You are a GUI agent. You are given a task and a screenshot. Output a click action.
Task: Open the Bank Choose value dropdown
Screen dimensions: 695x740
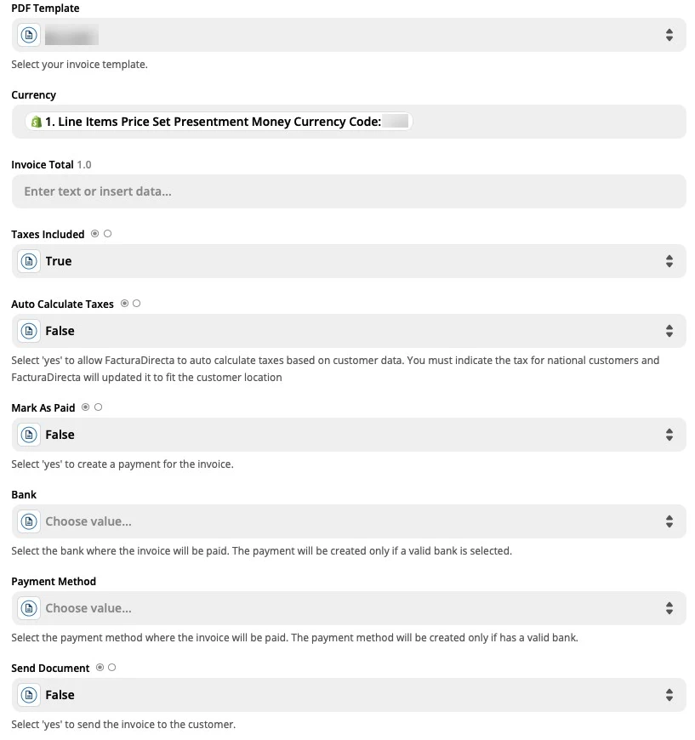point(669,521)
